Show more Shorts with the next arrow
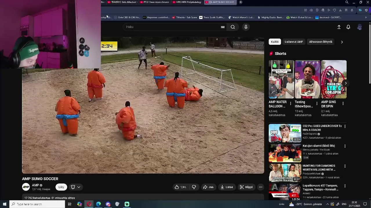 click(x=345, y=83)
